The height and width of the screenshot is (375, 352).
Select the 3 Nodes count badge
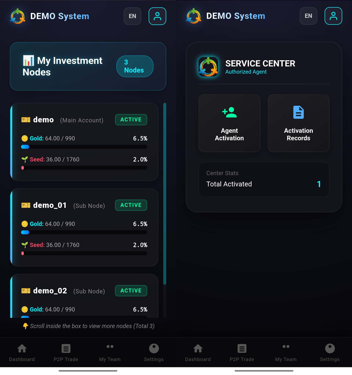click(x=134, y=66)
